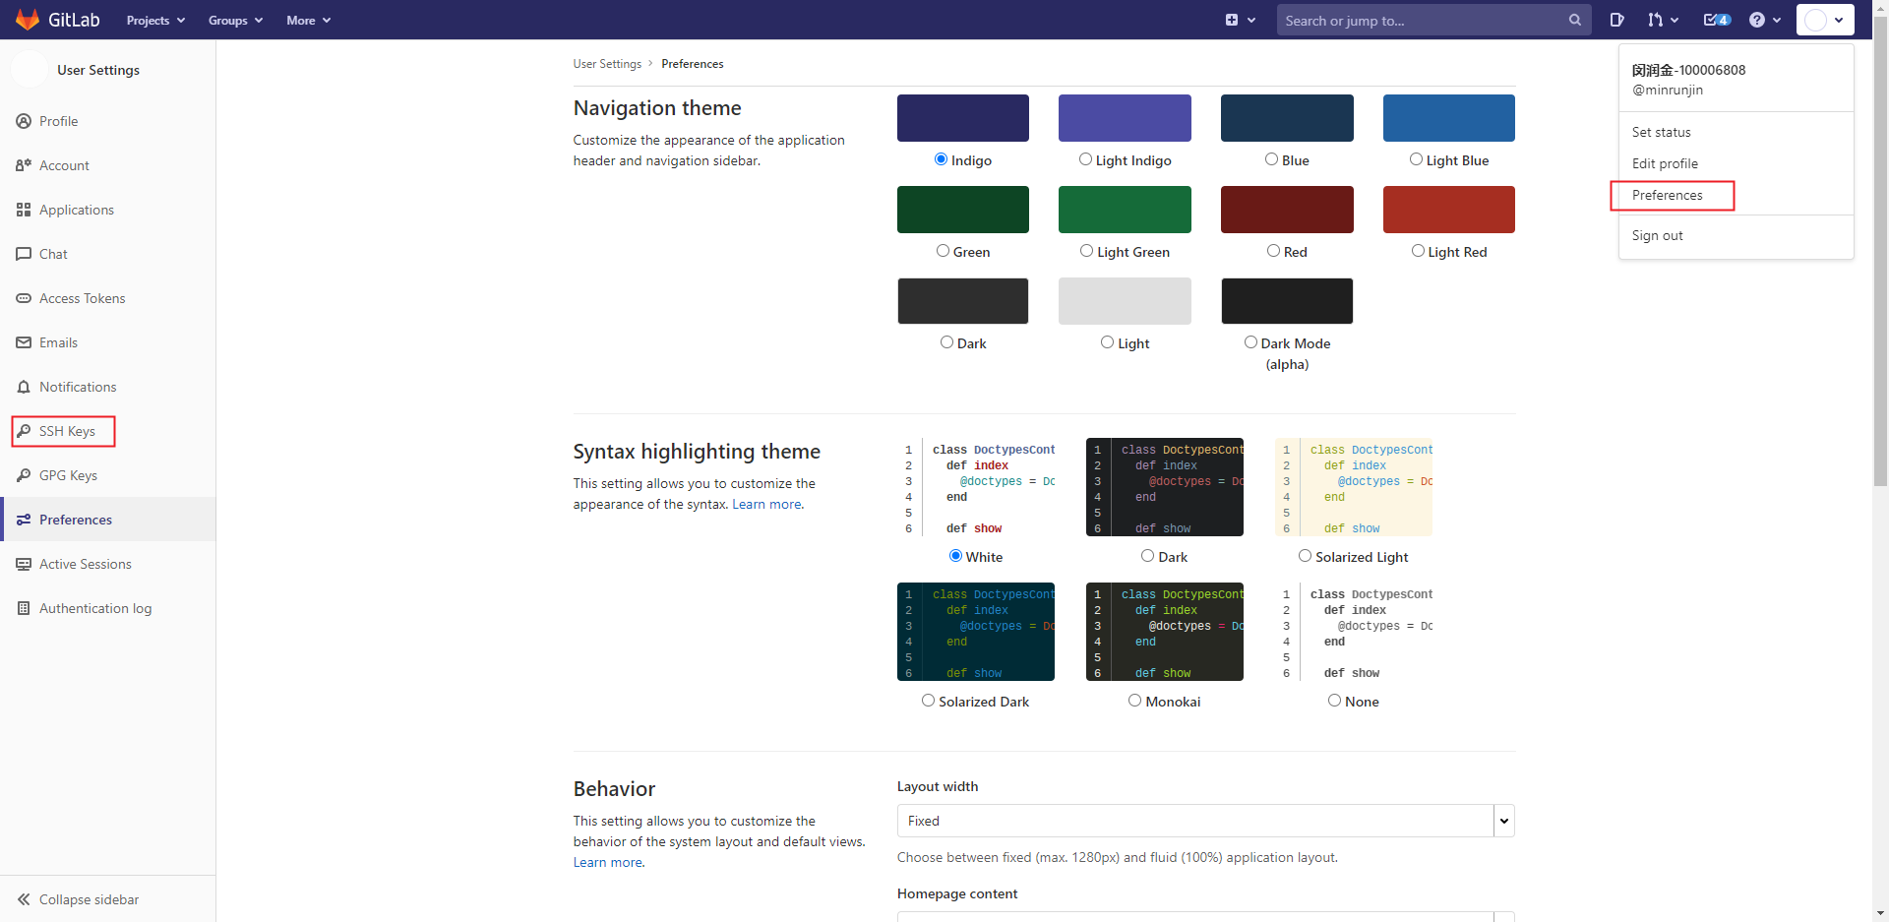Click the Access Tokens icon

point(24,298)
